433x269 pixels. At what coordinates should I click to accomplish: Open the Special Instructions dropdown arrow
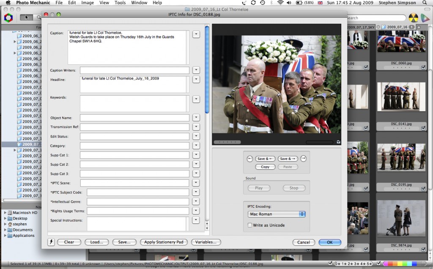[196, 220]
